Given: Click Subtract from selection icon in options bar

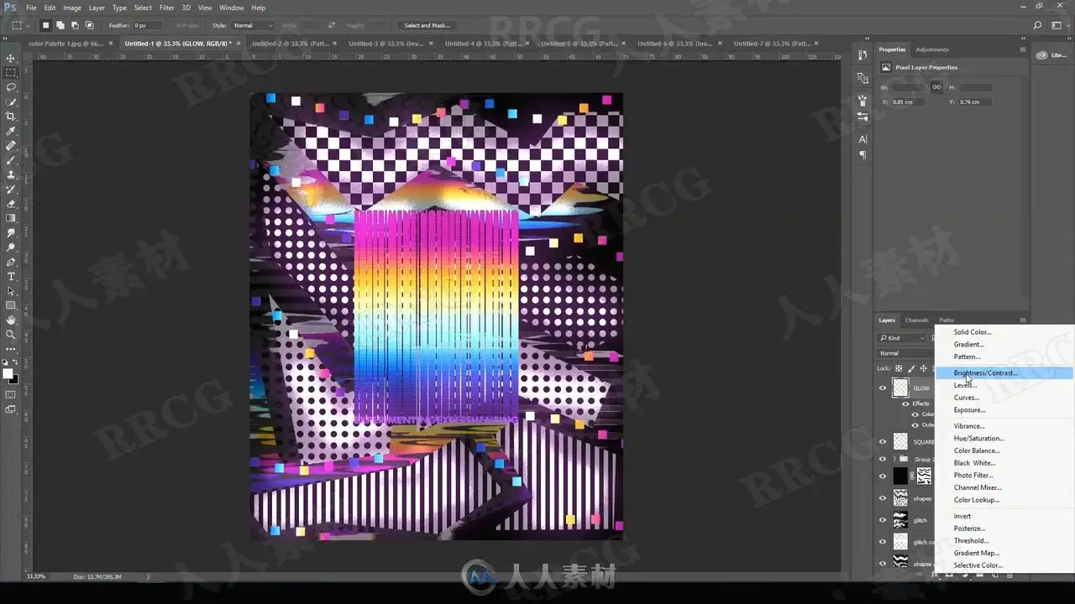Looking at the screenshot, I should point(75,25).
